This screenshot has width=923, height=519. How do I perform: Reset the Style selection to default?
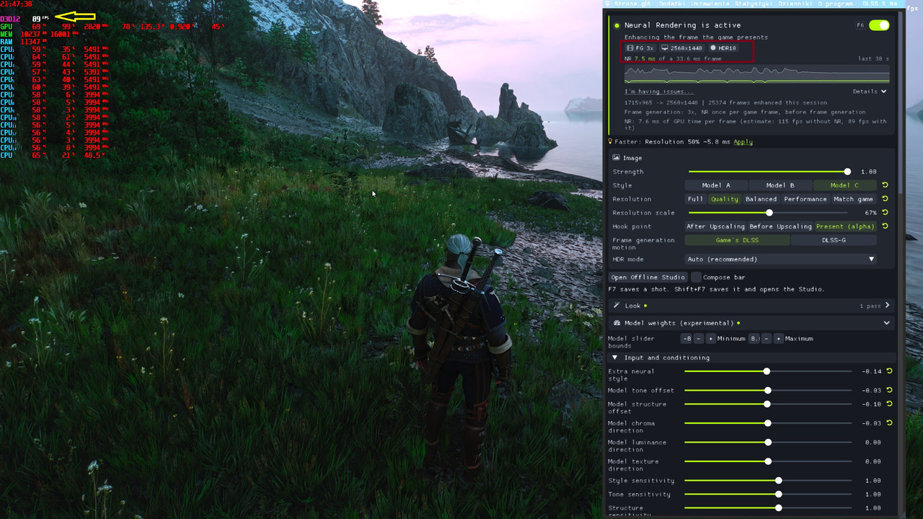tap(885, 185)
